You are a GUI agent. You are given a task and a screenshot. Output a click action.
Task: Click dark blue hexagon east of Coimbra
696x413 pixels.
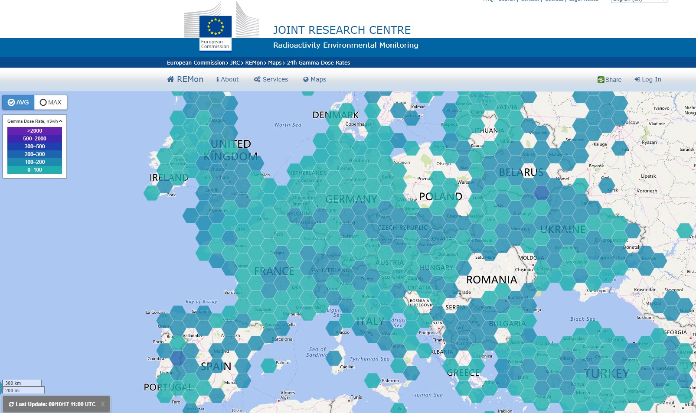178,358
